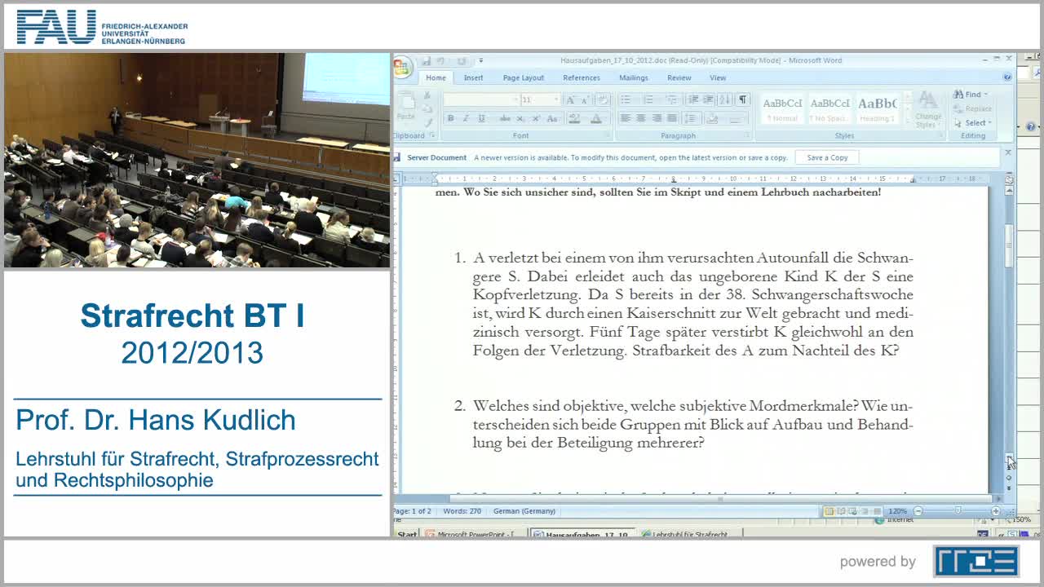Toggle paragraph marks display
Image resolution: width=1044 pixels, height=587 pixels.
(x=743, y=99)
